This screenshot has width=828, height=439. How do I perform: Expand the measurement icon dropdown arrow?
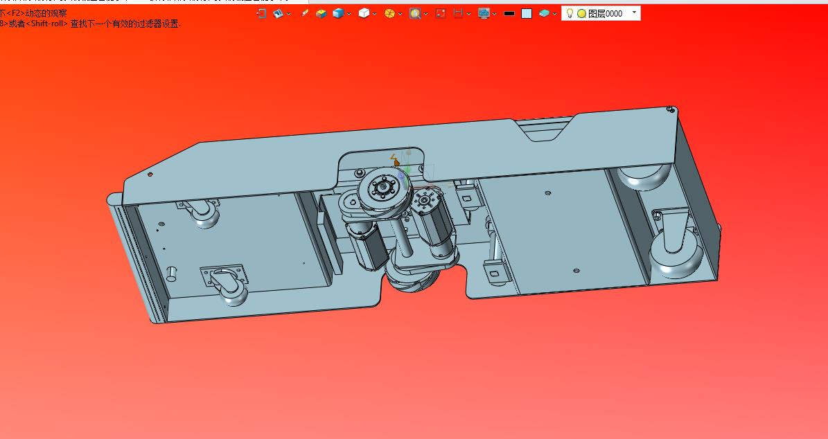pyautogui.click(x=468, y=15)
